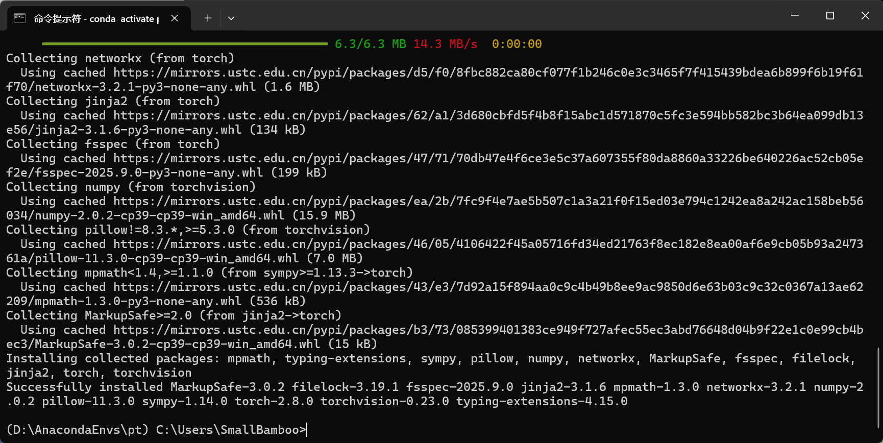Click the vertical scrollbar thumb
This screenshot has height=443, width=883.
pos(878,388)
